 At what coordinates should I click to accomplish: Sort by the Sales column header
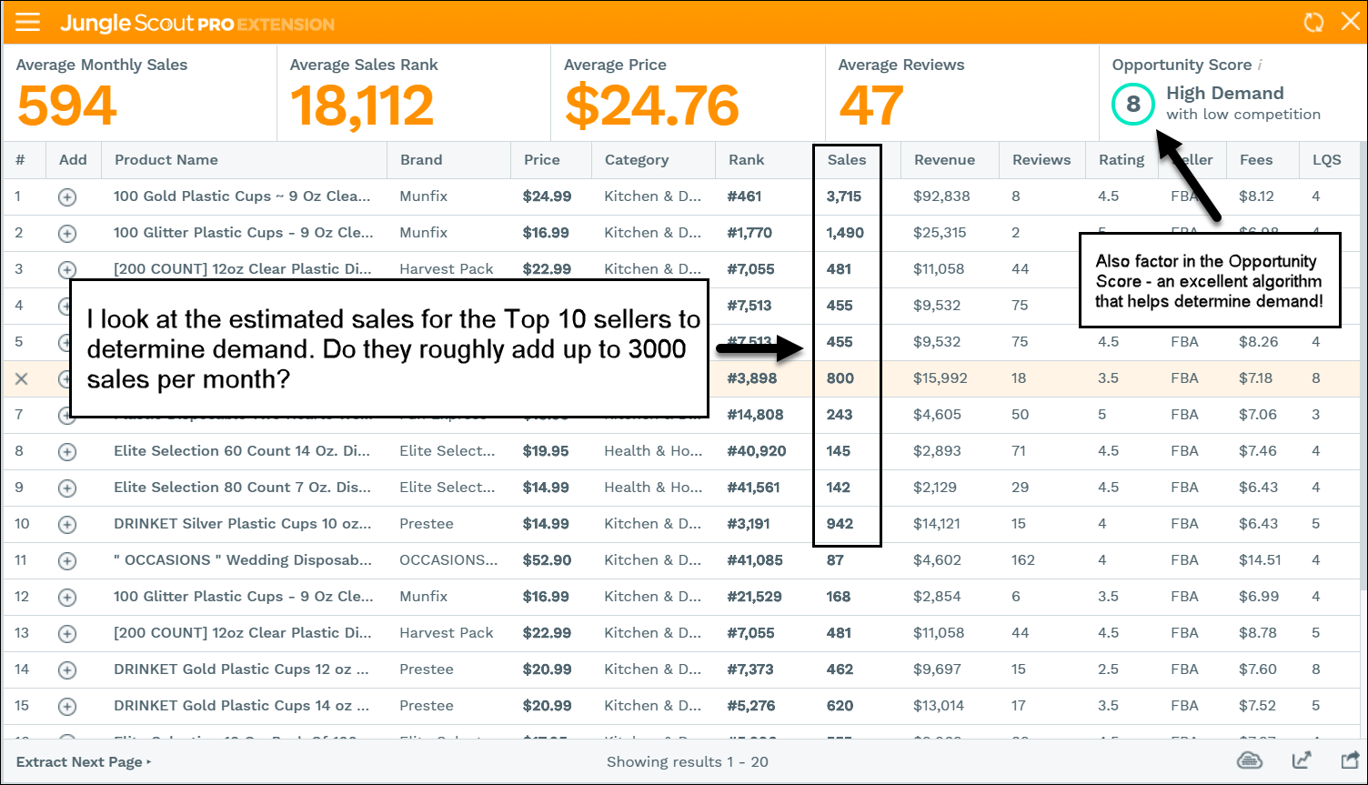click(x=847, y=160)
